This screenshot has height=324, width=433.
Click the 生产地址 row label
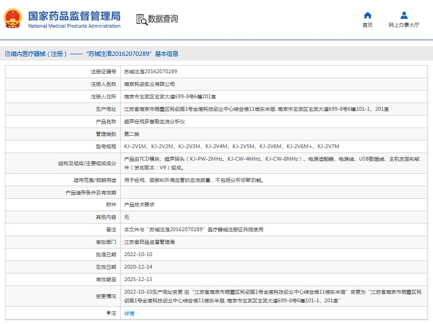coord(106,109)
